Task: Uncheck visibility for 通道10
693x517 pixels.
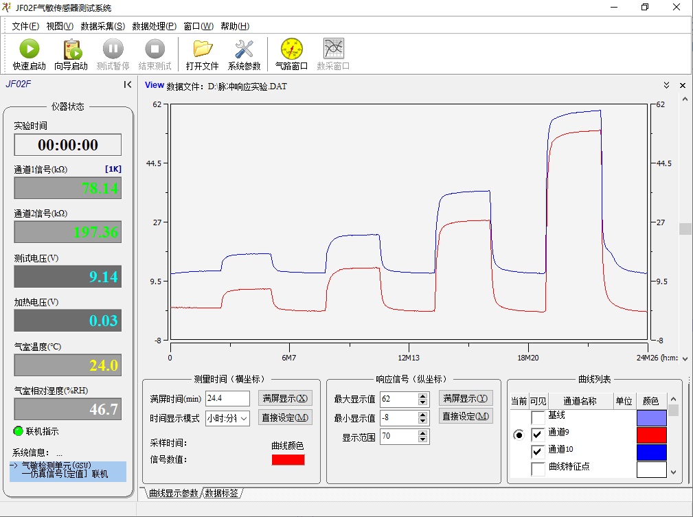Action: click(538, 452)
